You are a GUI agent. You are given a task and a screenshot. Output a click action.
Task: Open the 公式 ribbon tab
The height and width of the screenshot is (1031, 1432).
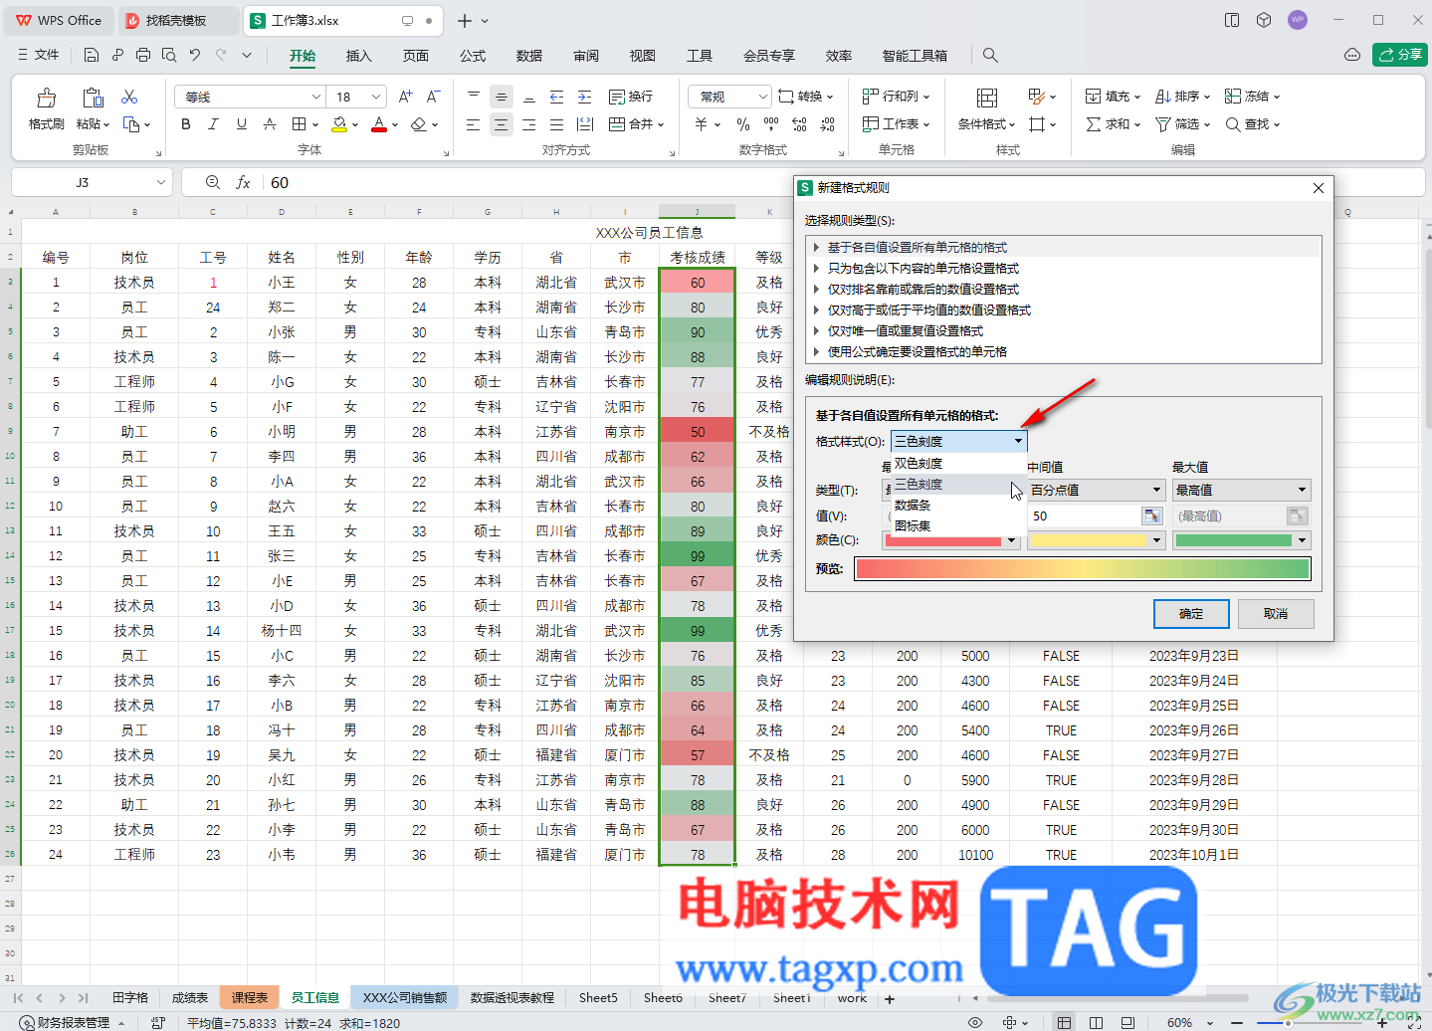(x=473, y=56)
